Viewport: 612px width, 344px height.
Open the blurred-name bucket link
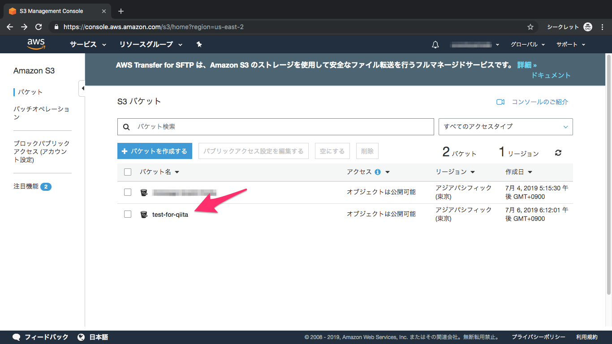[184, 193]
